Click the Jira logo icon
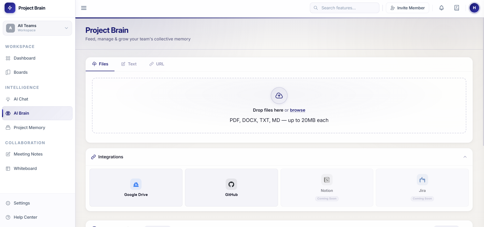 point(422,180)
